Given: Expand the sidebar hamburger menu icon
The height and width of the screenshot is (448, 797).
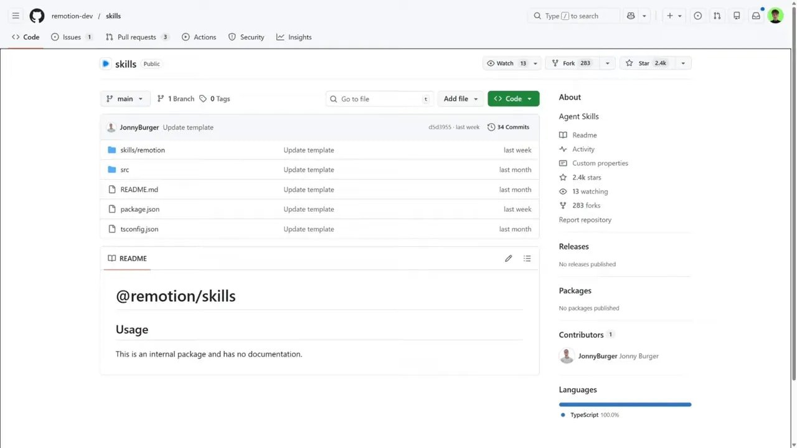Looking at the screenshot, I should (x=16, y=16).
